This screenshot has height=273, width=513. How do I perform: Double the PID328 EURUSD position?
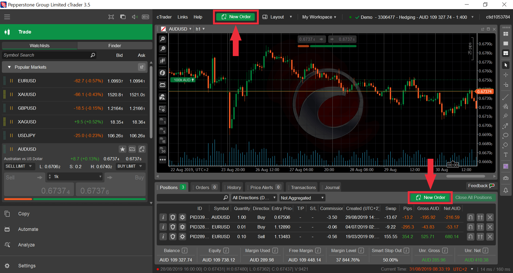[x=480, y=227]
